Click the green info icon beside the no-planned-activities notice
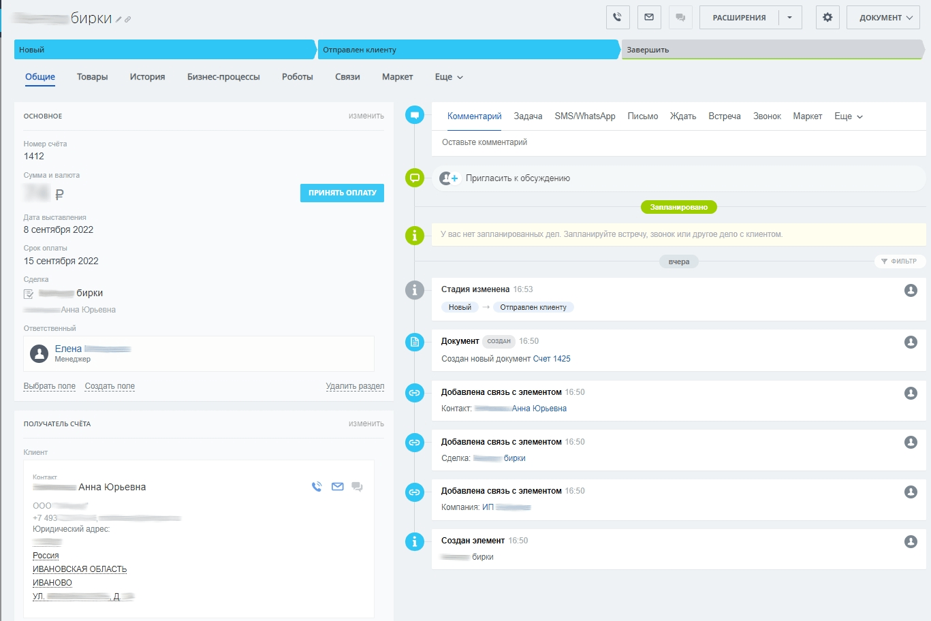The width and height of the screenshot is (931, 621). tap(415, 236)
